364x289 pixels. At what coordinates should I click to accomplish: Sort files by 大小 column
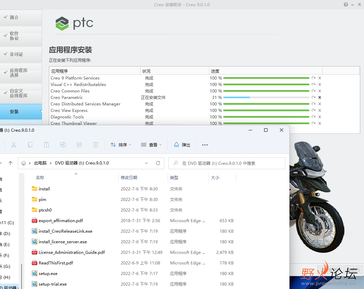coord(215,178)
